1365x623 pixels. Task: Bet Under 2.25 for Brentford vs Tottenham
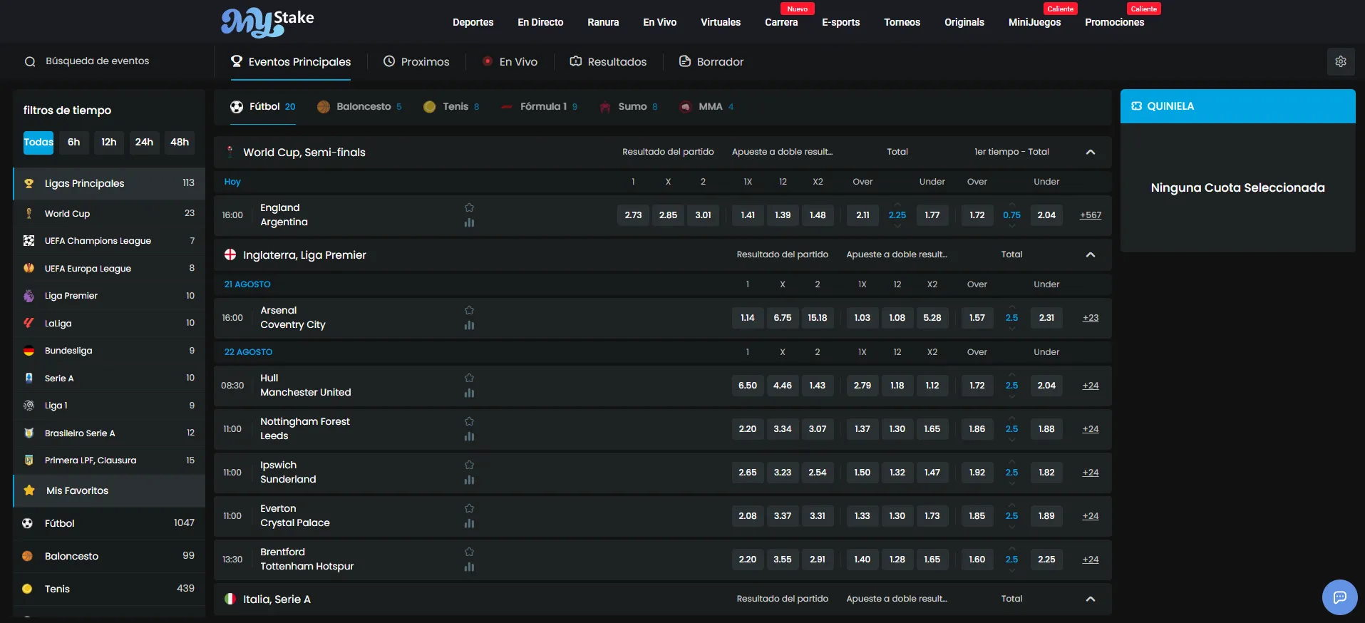[1046, 559]
